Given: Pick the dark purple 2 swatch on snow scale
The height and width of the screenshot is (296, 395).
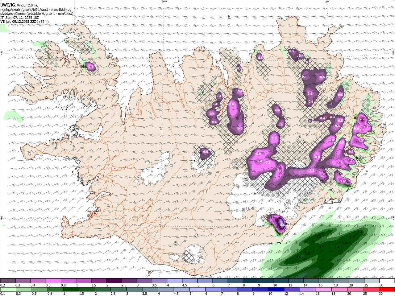Looking at the screenshot, I should pyautogui.click(x=114, y=281).
